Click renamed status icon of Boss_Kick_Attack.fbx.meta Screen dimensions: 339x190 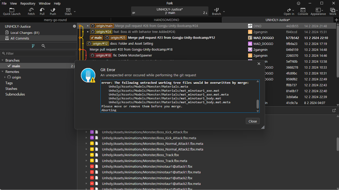92,138
